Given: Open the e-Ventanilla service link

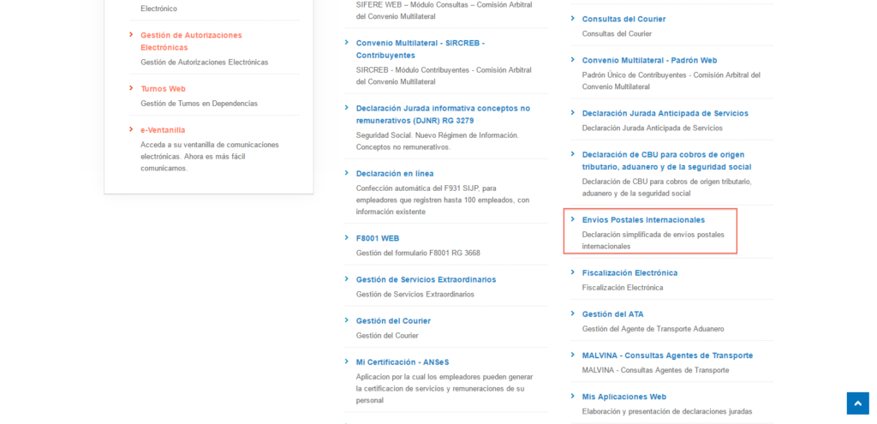Looking at the screenshot, I should coord(163,130).
